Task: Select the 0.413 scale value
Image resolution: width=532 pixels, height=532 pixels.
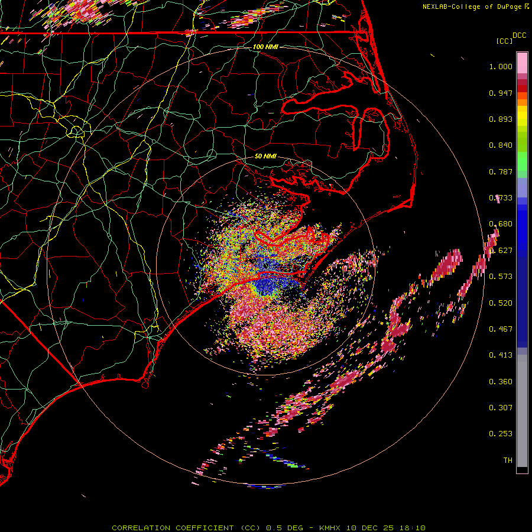Action: [x=501, y=355]
